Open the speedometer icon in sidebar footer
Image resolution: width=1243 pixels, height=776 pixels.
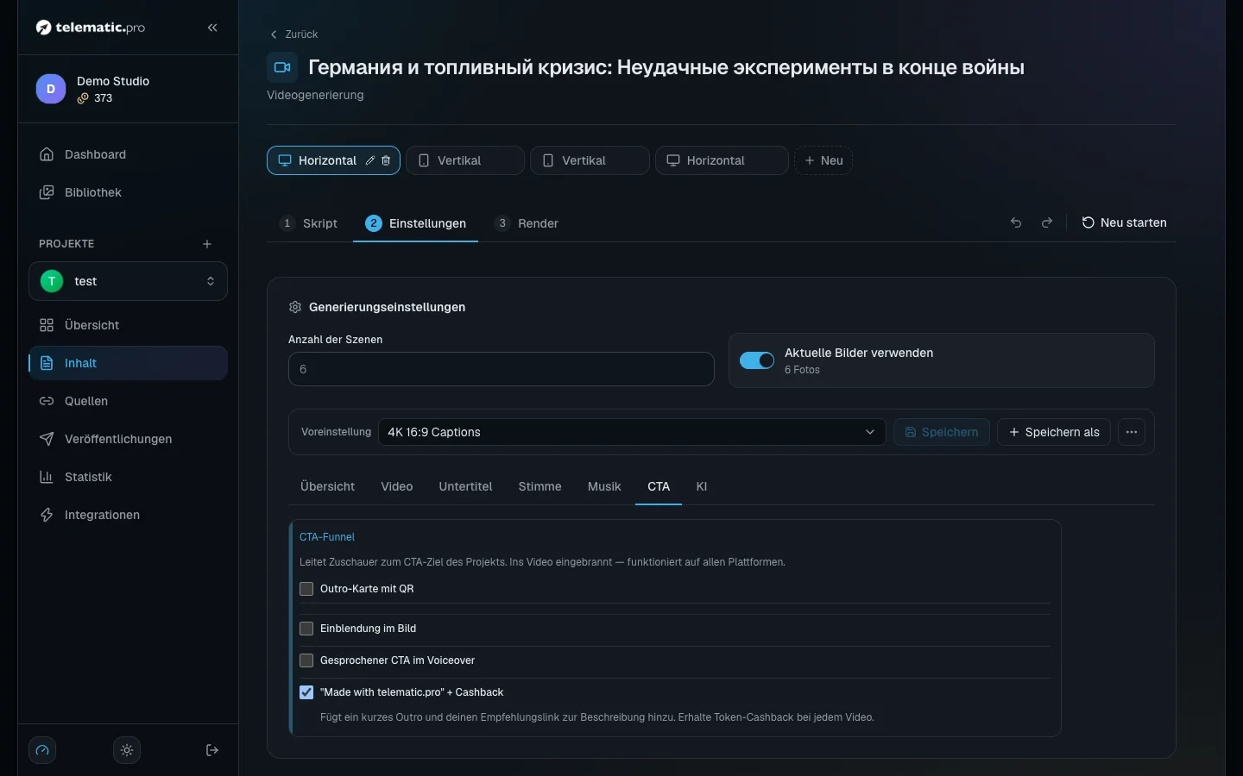tap(42, 750)
